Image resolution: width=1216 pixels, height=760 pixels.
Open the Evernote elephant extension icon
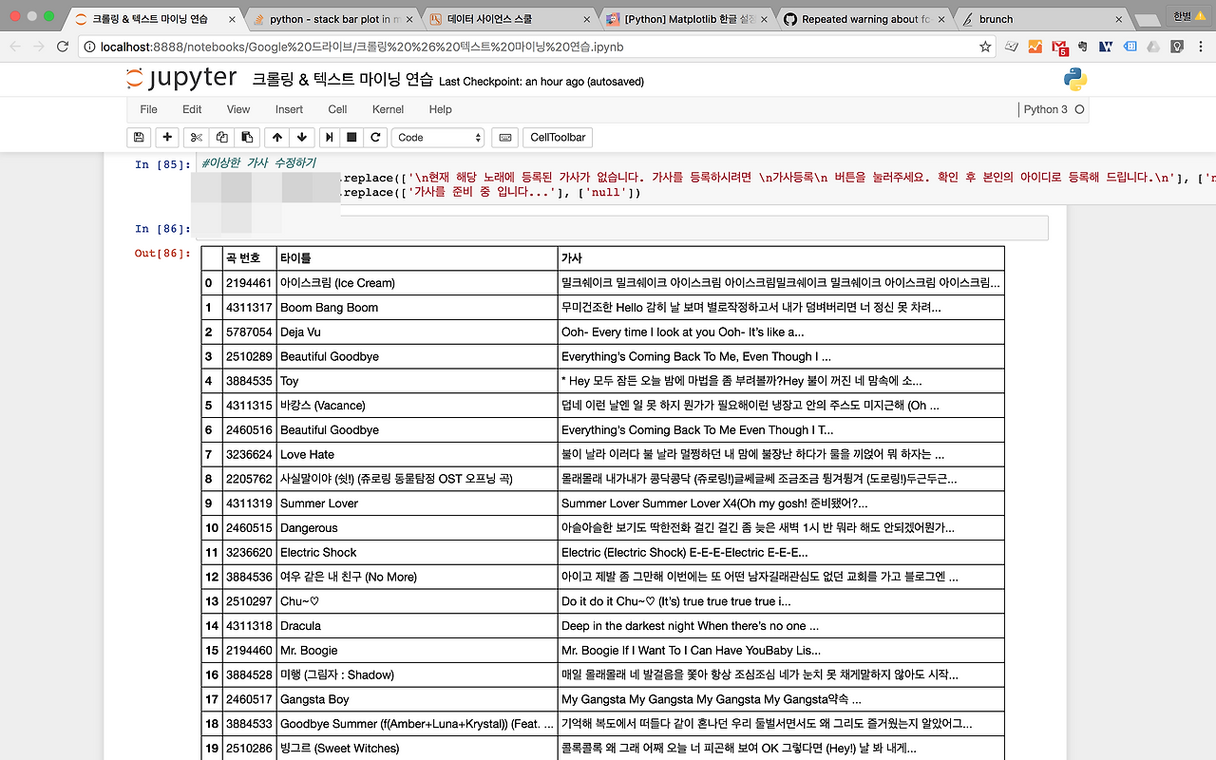coord(1083,46)
